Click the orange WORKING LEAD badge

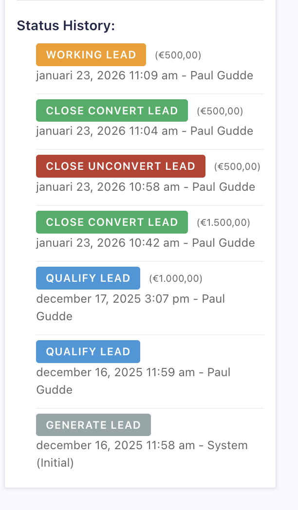coord(91,55)
